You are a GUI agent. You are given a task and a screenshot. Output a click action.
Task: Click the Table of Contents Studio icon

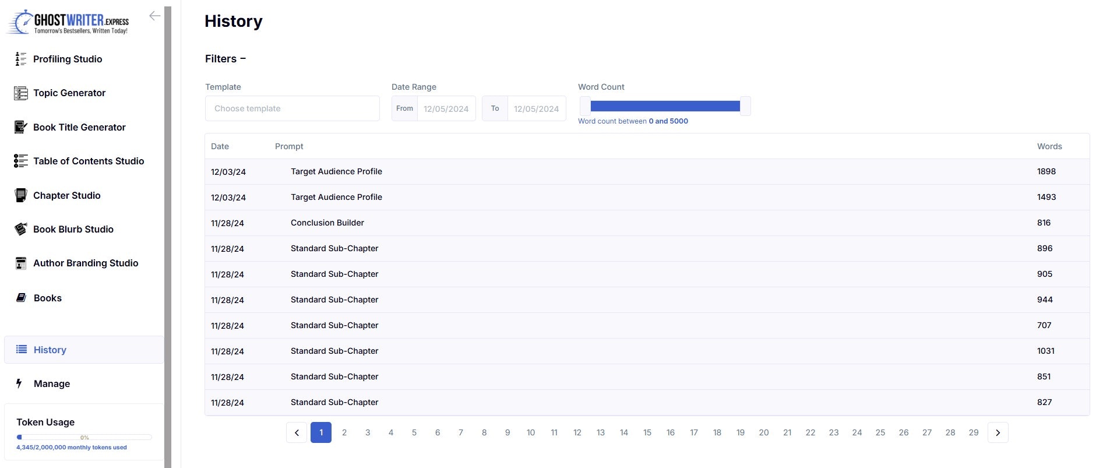point(21,161)
